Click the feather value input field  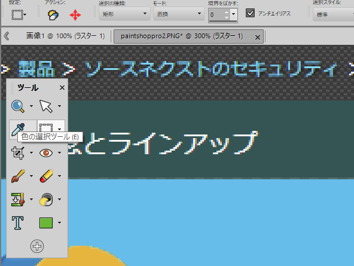point(216,15)
